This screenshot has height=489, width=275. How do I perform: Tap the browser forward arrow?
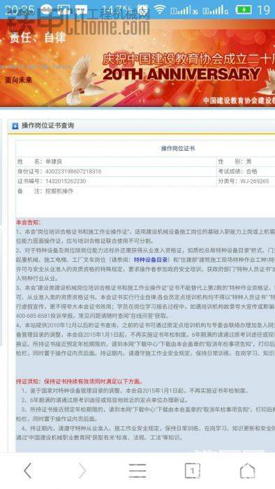[x=82, y=471]
